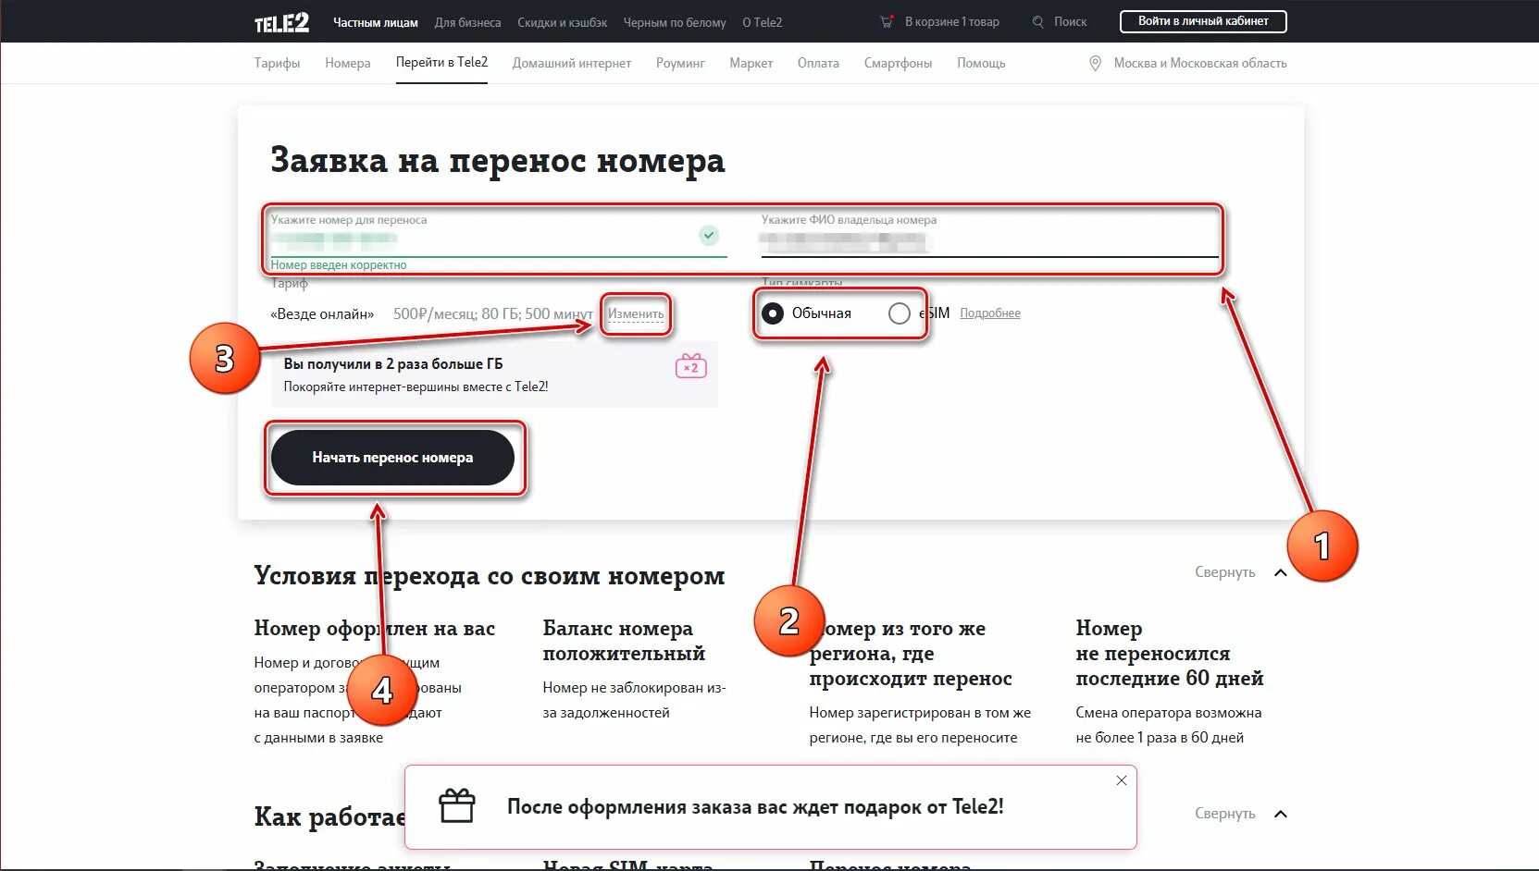Click Заявка на перенос номера heading
Viewport: 1539px width, 871px height.
(498, 160)
